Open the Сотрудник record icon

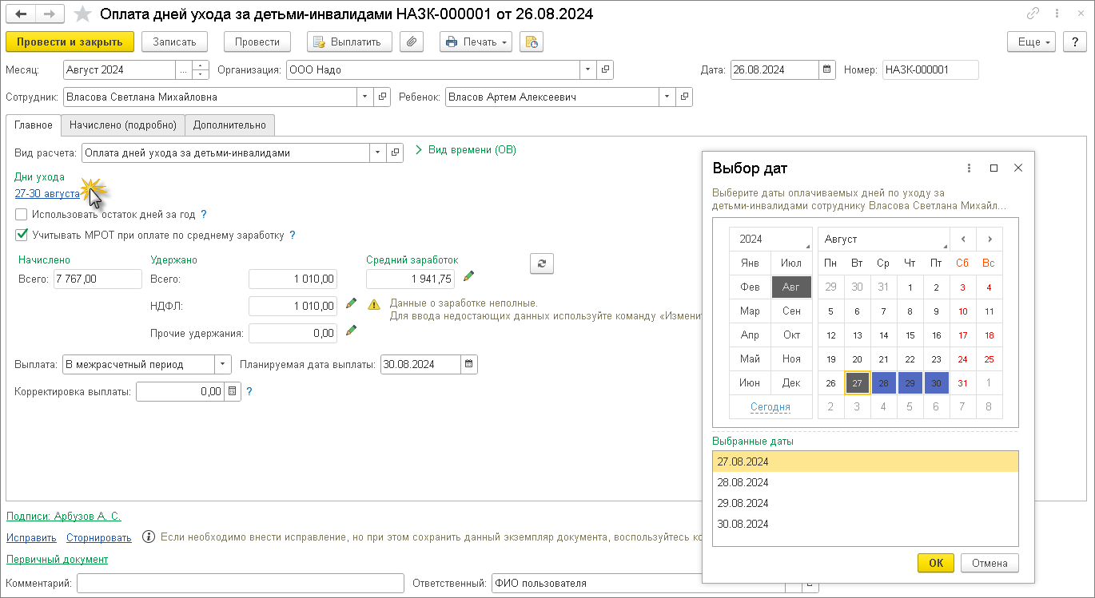pos(382,97)
